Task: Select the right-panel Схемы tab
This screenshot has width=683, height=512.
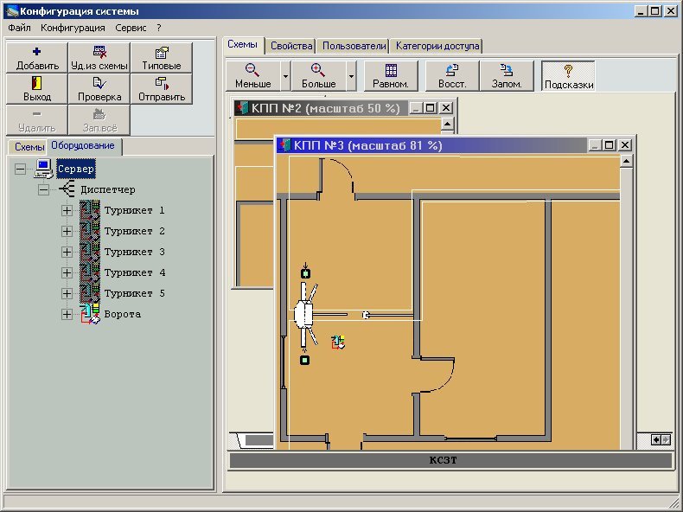Action: pos(243,44)
